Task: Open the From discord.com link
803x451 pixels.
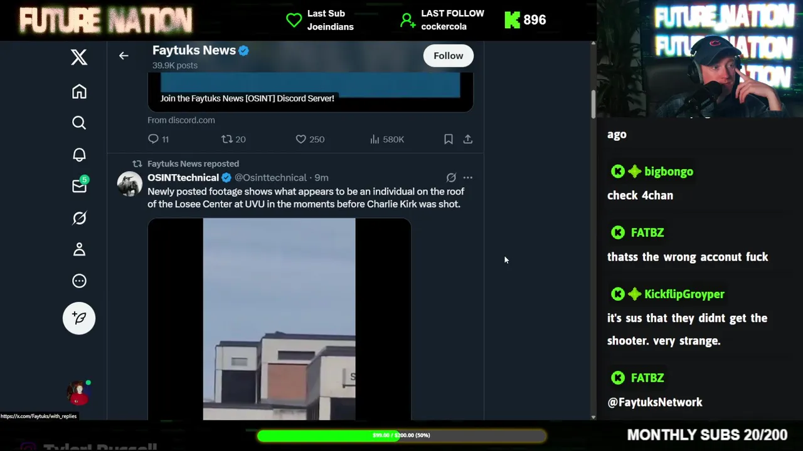Action: click(181, 120)
